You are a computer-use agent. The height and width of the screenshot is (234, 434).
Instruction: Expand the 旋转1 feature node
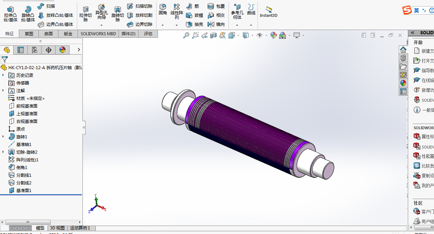(3, 137)
